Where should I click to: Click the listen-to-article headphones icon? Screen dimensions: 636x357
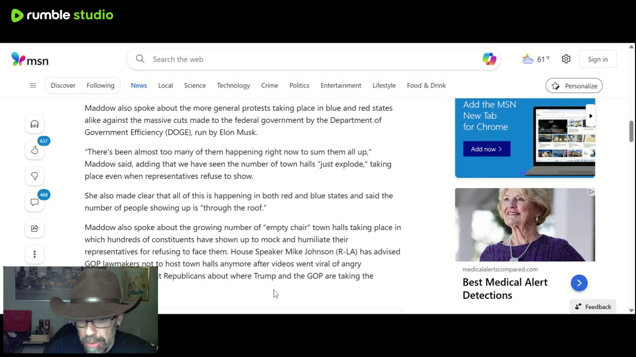tap(34, 124)
